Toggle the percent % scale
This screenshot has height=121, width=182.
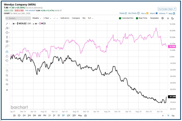[168, 115]
